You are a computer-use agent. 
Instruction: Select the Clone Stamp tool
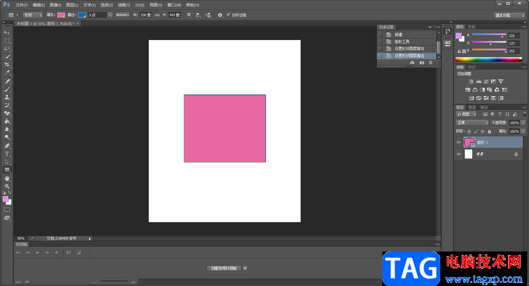click(x=7, y=97)
